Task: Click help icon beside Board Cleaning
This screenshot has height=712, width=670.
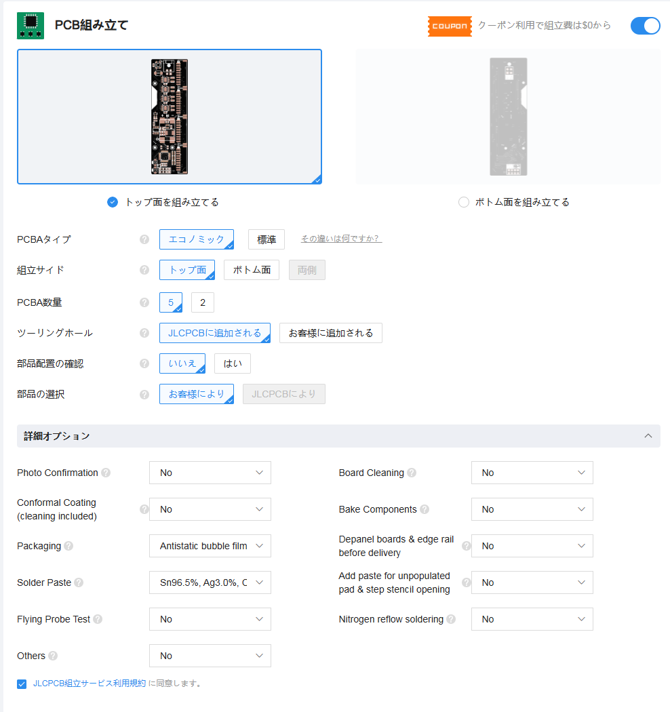Action: click(412, 473)
